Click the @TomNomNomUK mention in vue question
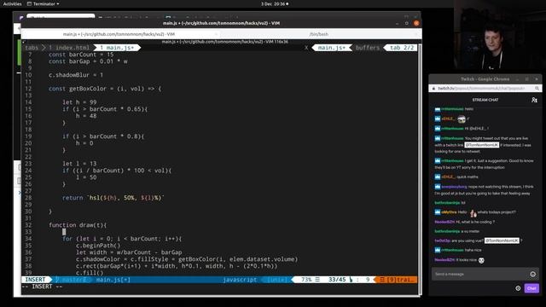 502,240
